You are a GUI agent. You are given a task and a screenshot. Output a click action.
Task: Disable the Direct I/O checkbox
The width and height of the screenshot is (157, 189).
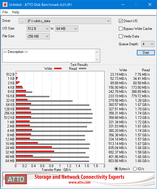(121, 21)
